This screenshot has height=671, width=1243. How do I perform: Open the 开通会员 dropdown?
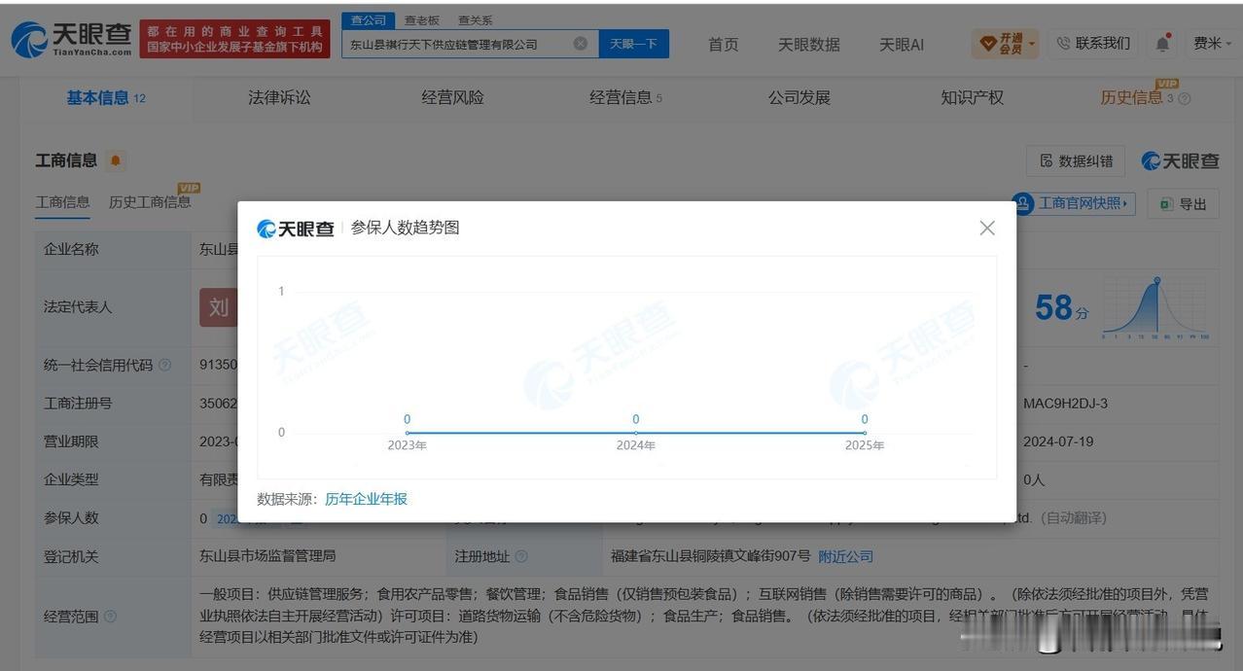pos(1005,44)
